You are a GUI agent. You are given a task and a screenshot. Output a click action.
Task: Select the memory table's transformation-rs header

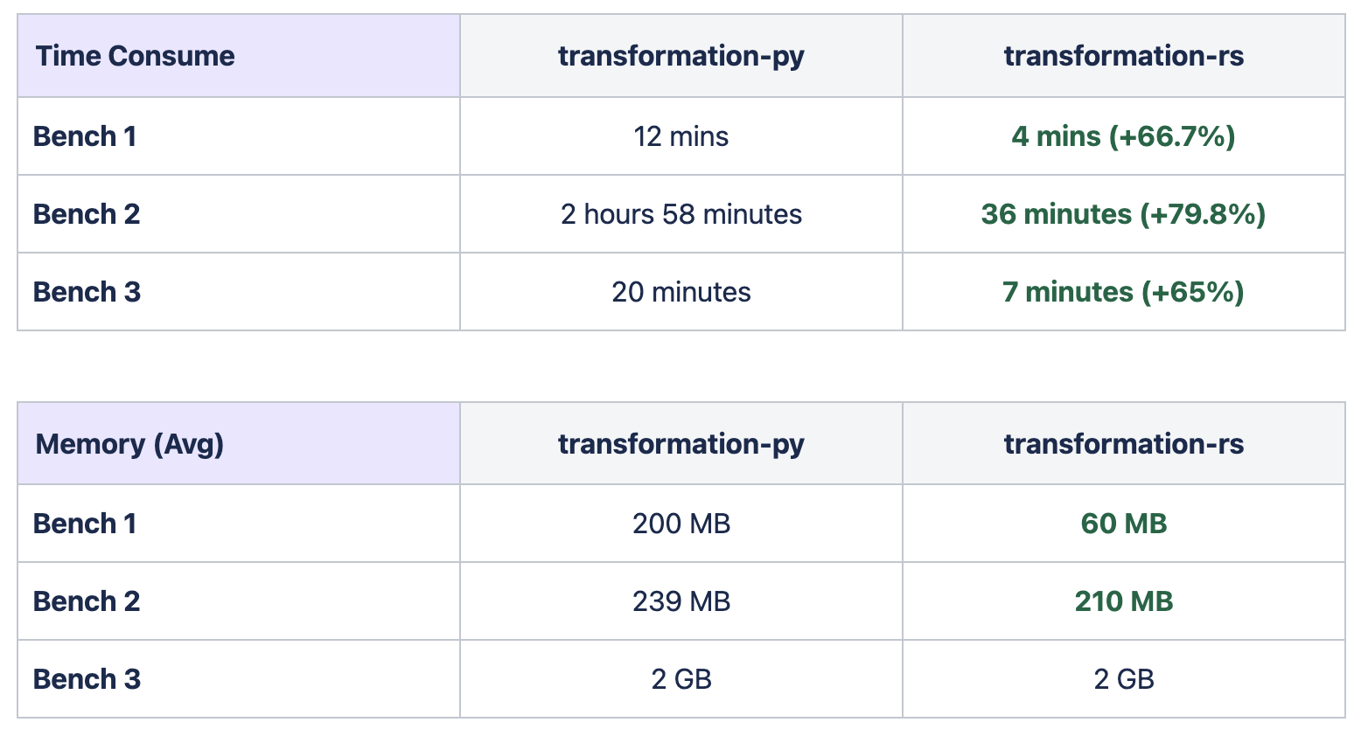pos(1123,444)
